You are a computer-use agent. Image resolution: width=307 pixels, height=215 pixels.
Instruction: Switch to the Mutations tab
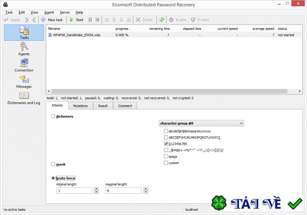(81, 106)
